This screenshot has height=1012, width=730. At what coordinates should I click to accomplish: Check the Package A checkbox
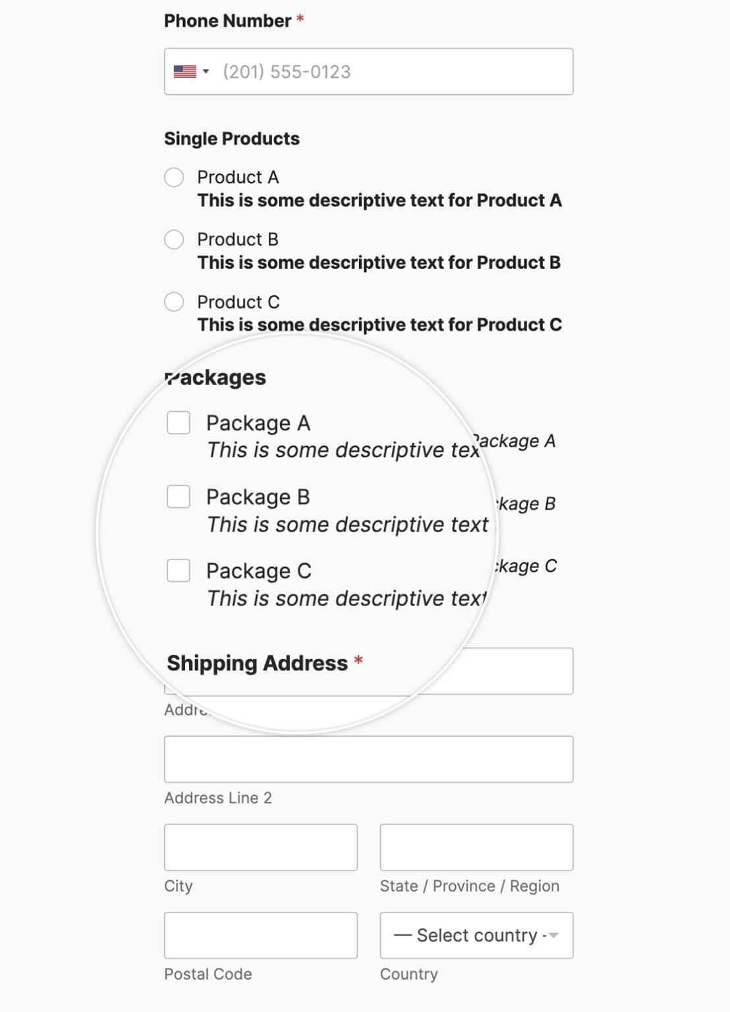coord(177,424)
